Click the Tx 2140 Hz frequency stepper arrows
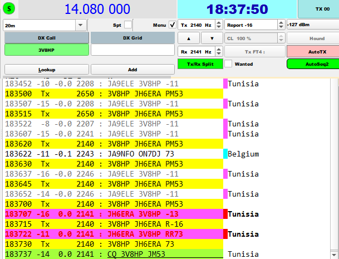The image size is (339, 259). pos(219,25)
